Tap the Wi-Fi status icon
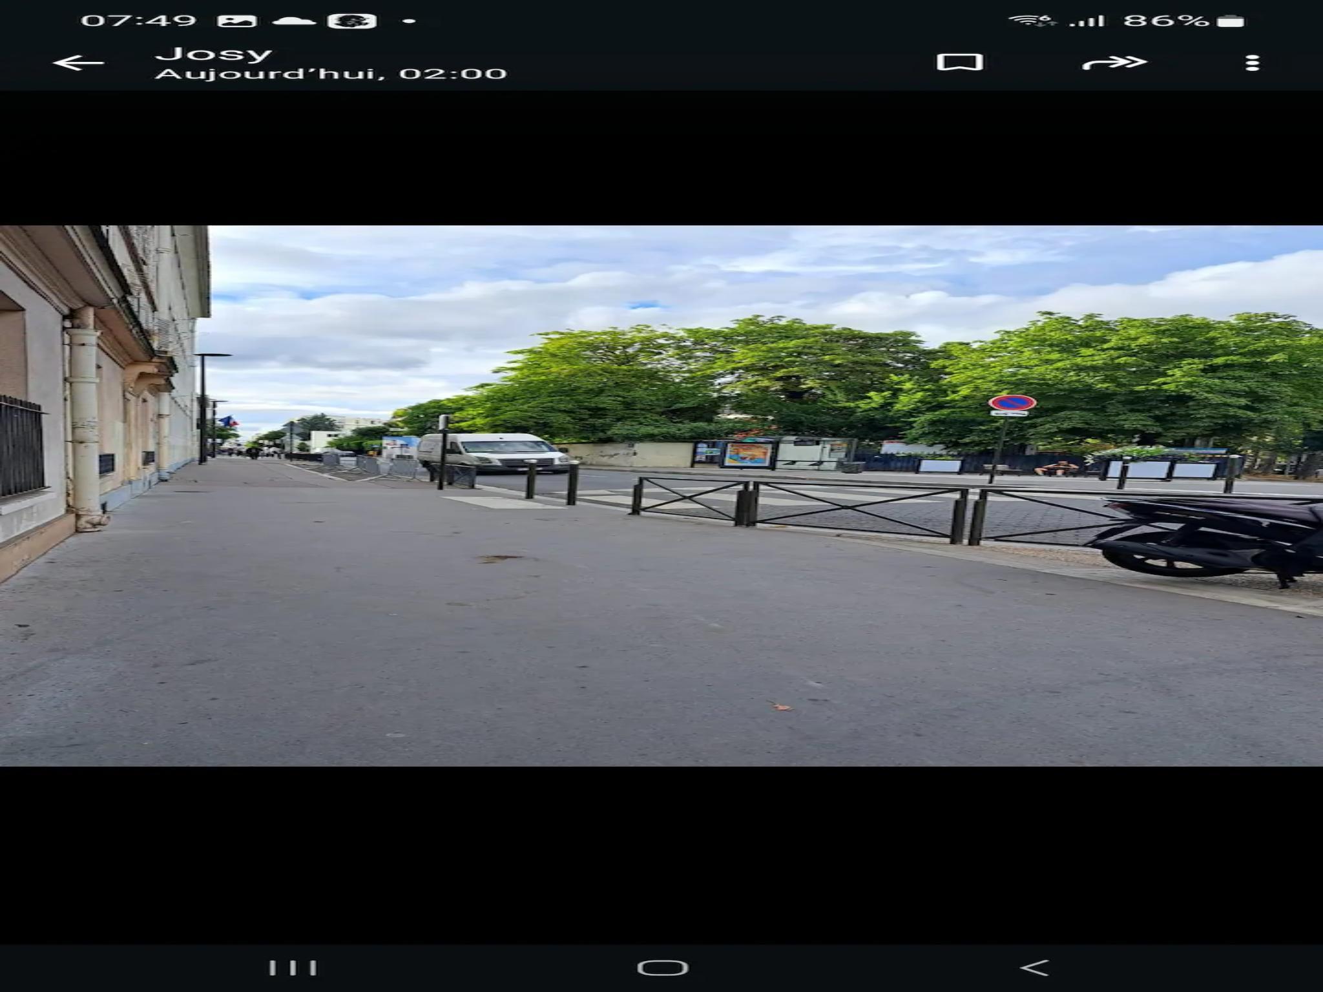 point(1032,21)
